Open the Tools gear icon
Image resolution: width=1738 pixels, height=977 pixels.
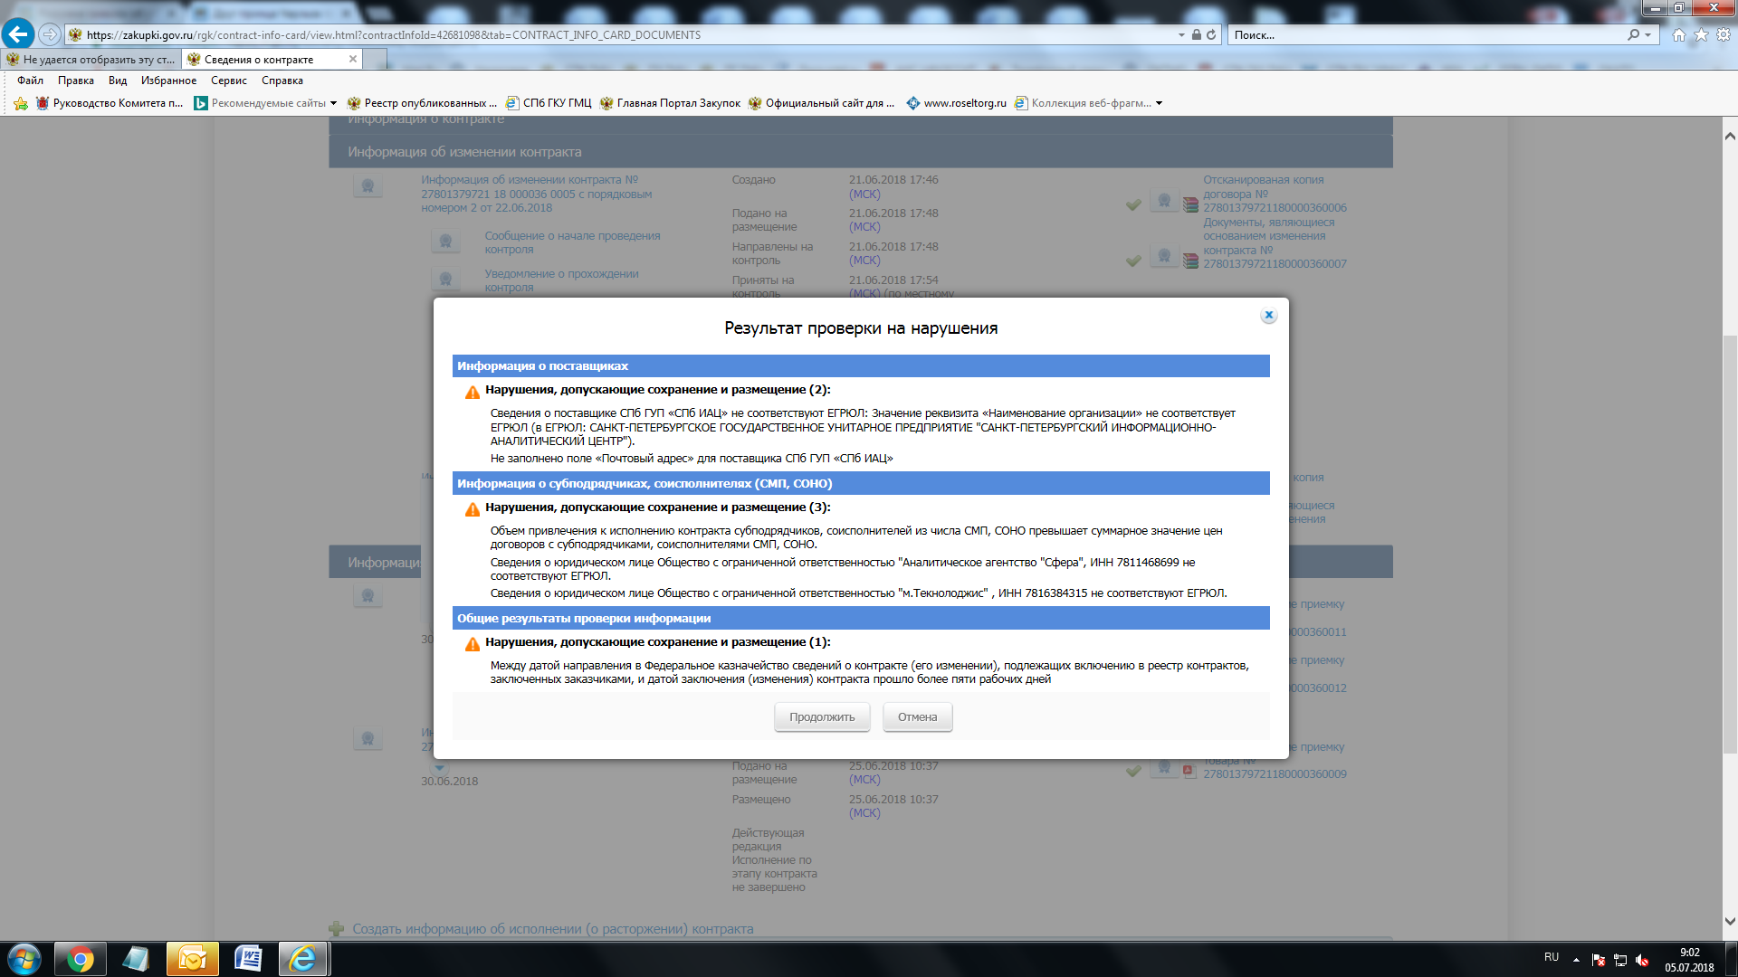pyautogui.click(x=1724, y=34)
